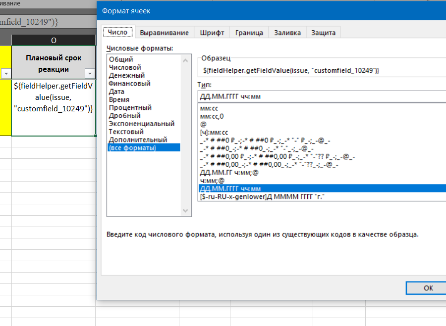Select the Общий number format
Viewport: 446px width, 326px height.
[x=144, y=59]
